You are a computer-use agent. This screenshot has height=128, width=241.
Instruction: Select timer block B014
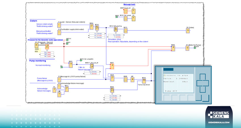[x=97, y=28]
